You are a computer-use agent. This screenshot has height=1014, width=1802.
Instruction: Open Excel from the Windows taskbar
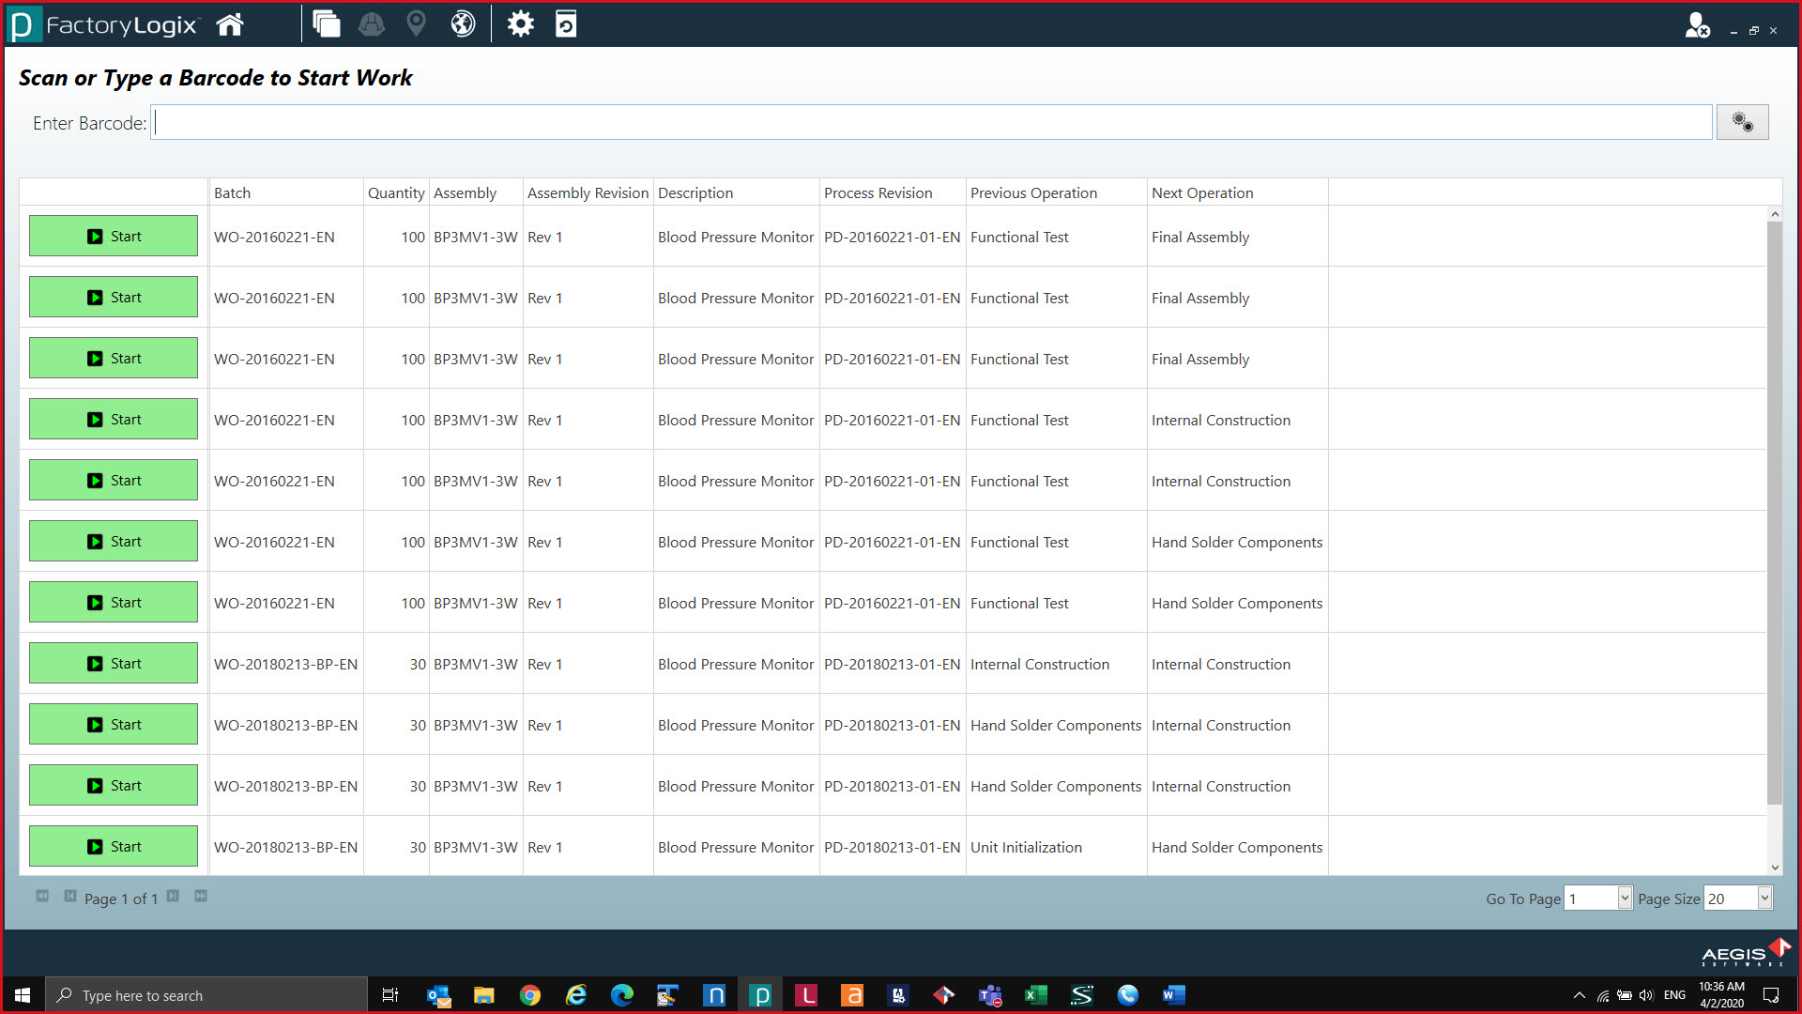[x=1035, y=995]
